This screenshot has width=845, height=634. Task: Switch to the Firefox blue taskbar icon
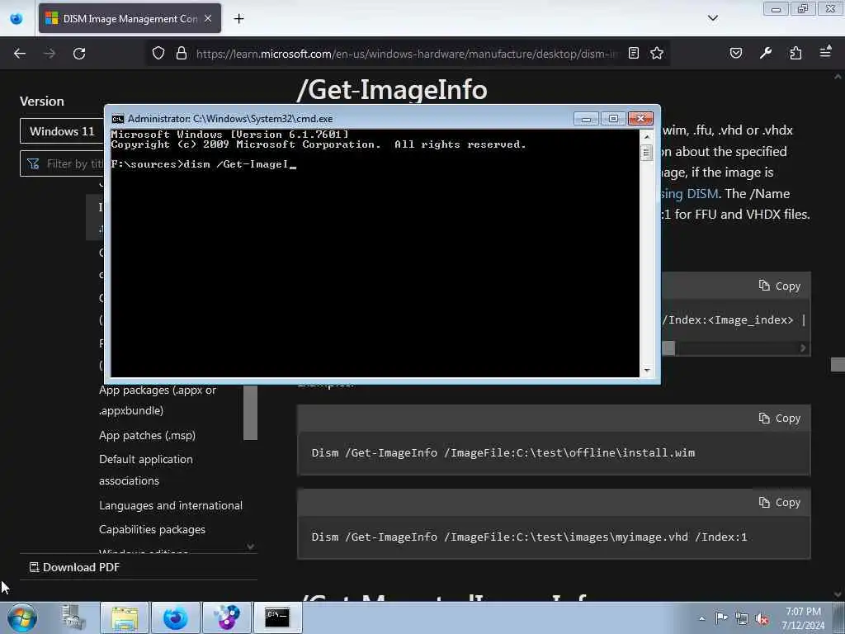[176, 617]
